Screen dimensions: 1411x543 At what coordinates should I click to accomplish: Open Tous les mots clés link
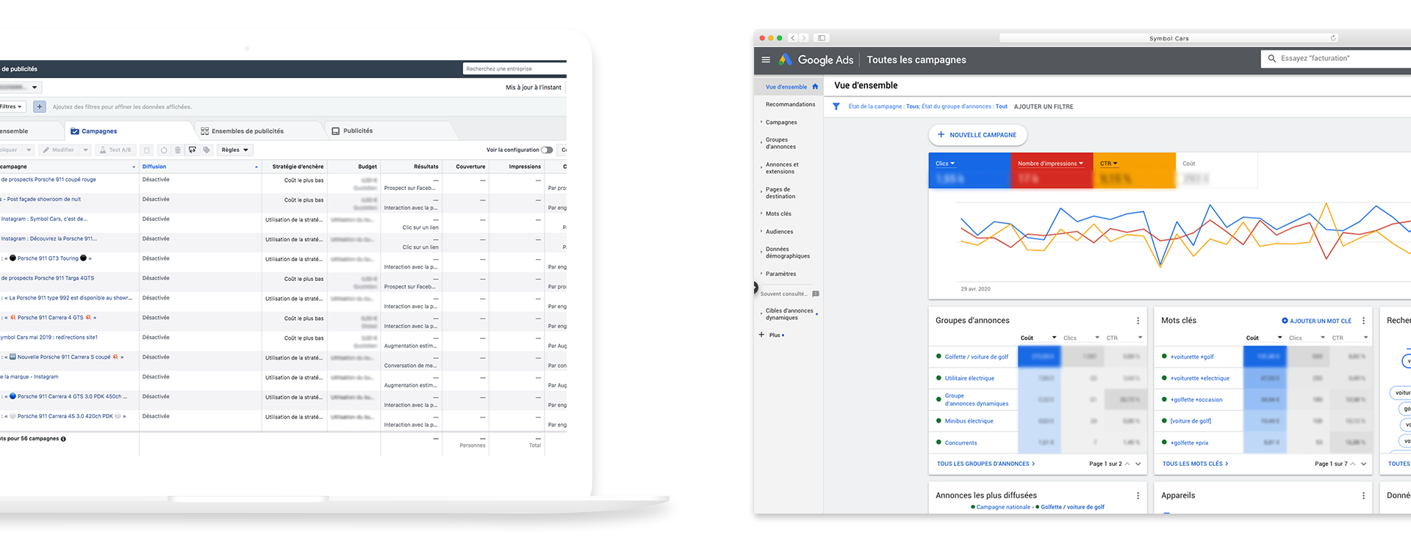(1195, 464)
